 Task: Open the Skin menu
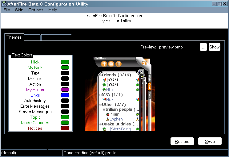pos(19,10)
